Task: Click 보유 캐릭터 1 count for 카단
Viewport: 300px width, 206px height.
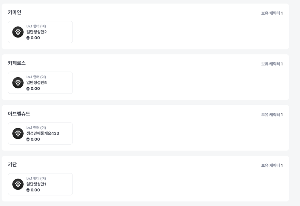Action: coord(272,165)
